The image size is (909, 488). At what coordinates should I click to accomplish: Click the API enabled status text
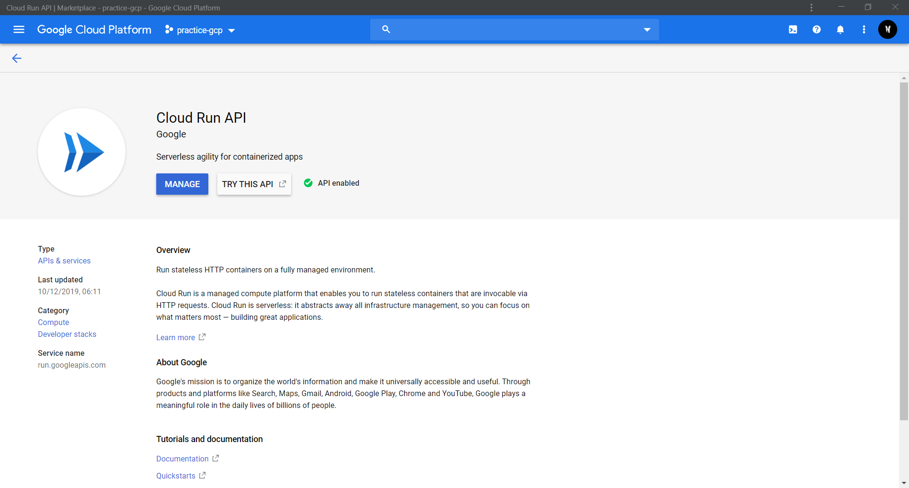coord(339,183)
